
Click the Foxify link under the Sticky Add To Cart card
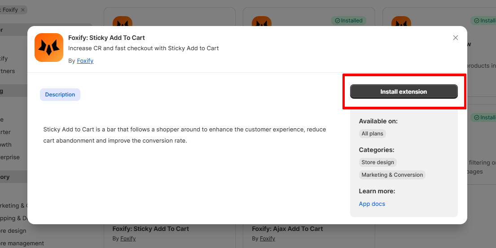[128, 239]
